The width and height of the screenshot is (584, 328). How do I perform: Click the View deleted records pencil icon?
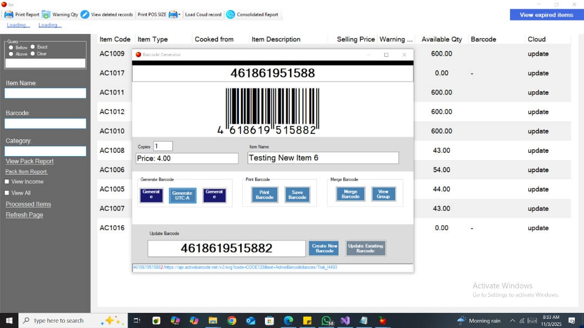coord(85,15)
